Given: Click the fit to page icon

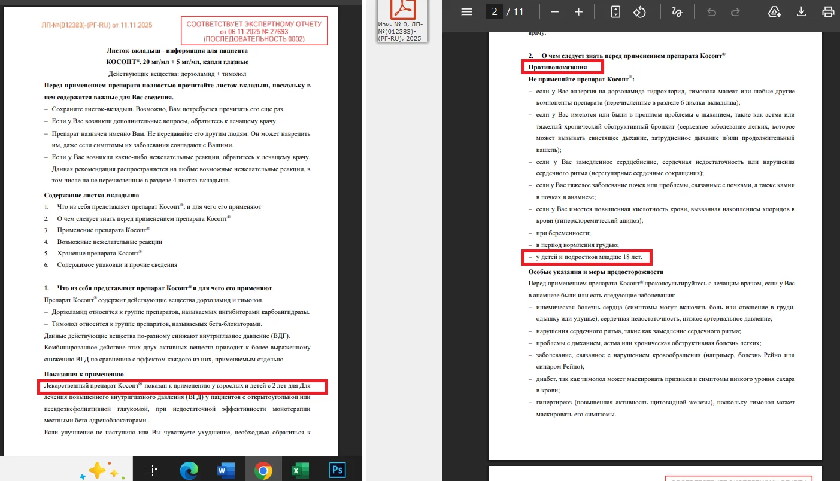Looking at the screenshot, I should (x=615, y=12).
